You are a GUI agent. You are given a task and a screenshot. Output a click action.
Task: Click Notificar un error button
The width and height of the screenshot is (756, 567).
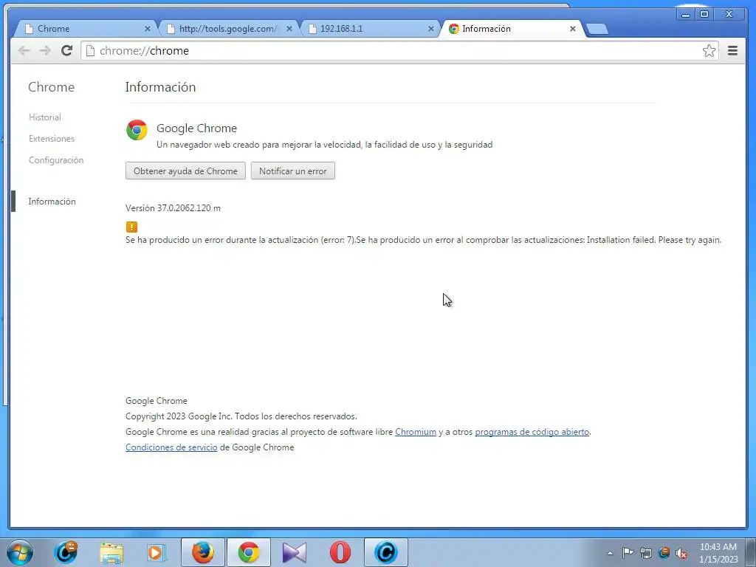tap(292, 171)
